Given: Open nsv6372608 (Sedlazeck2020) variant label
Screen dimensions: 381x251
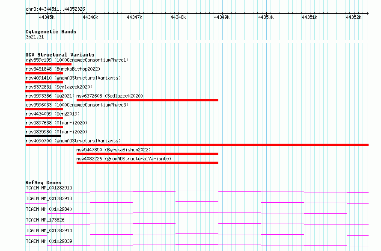Looking at the screenshot, I should pyautogui.click(x=110, y=96).
